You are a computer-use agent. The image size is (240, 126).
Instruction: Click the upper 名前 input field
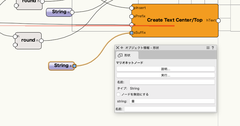click(x=172, y=82)
